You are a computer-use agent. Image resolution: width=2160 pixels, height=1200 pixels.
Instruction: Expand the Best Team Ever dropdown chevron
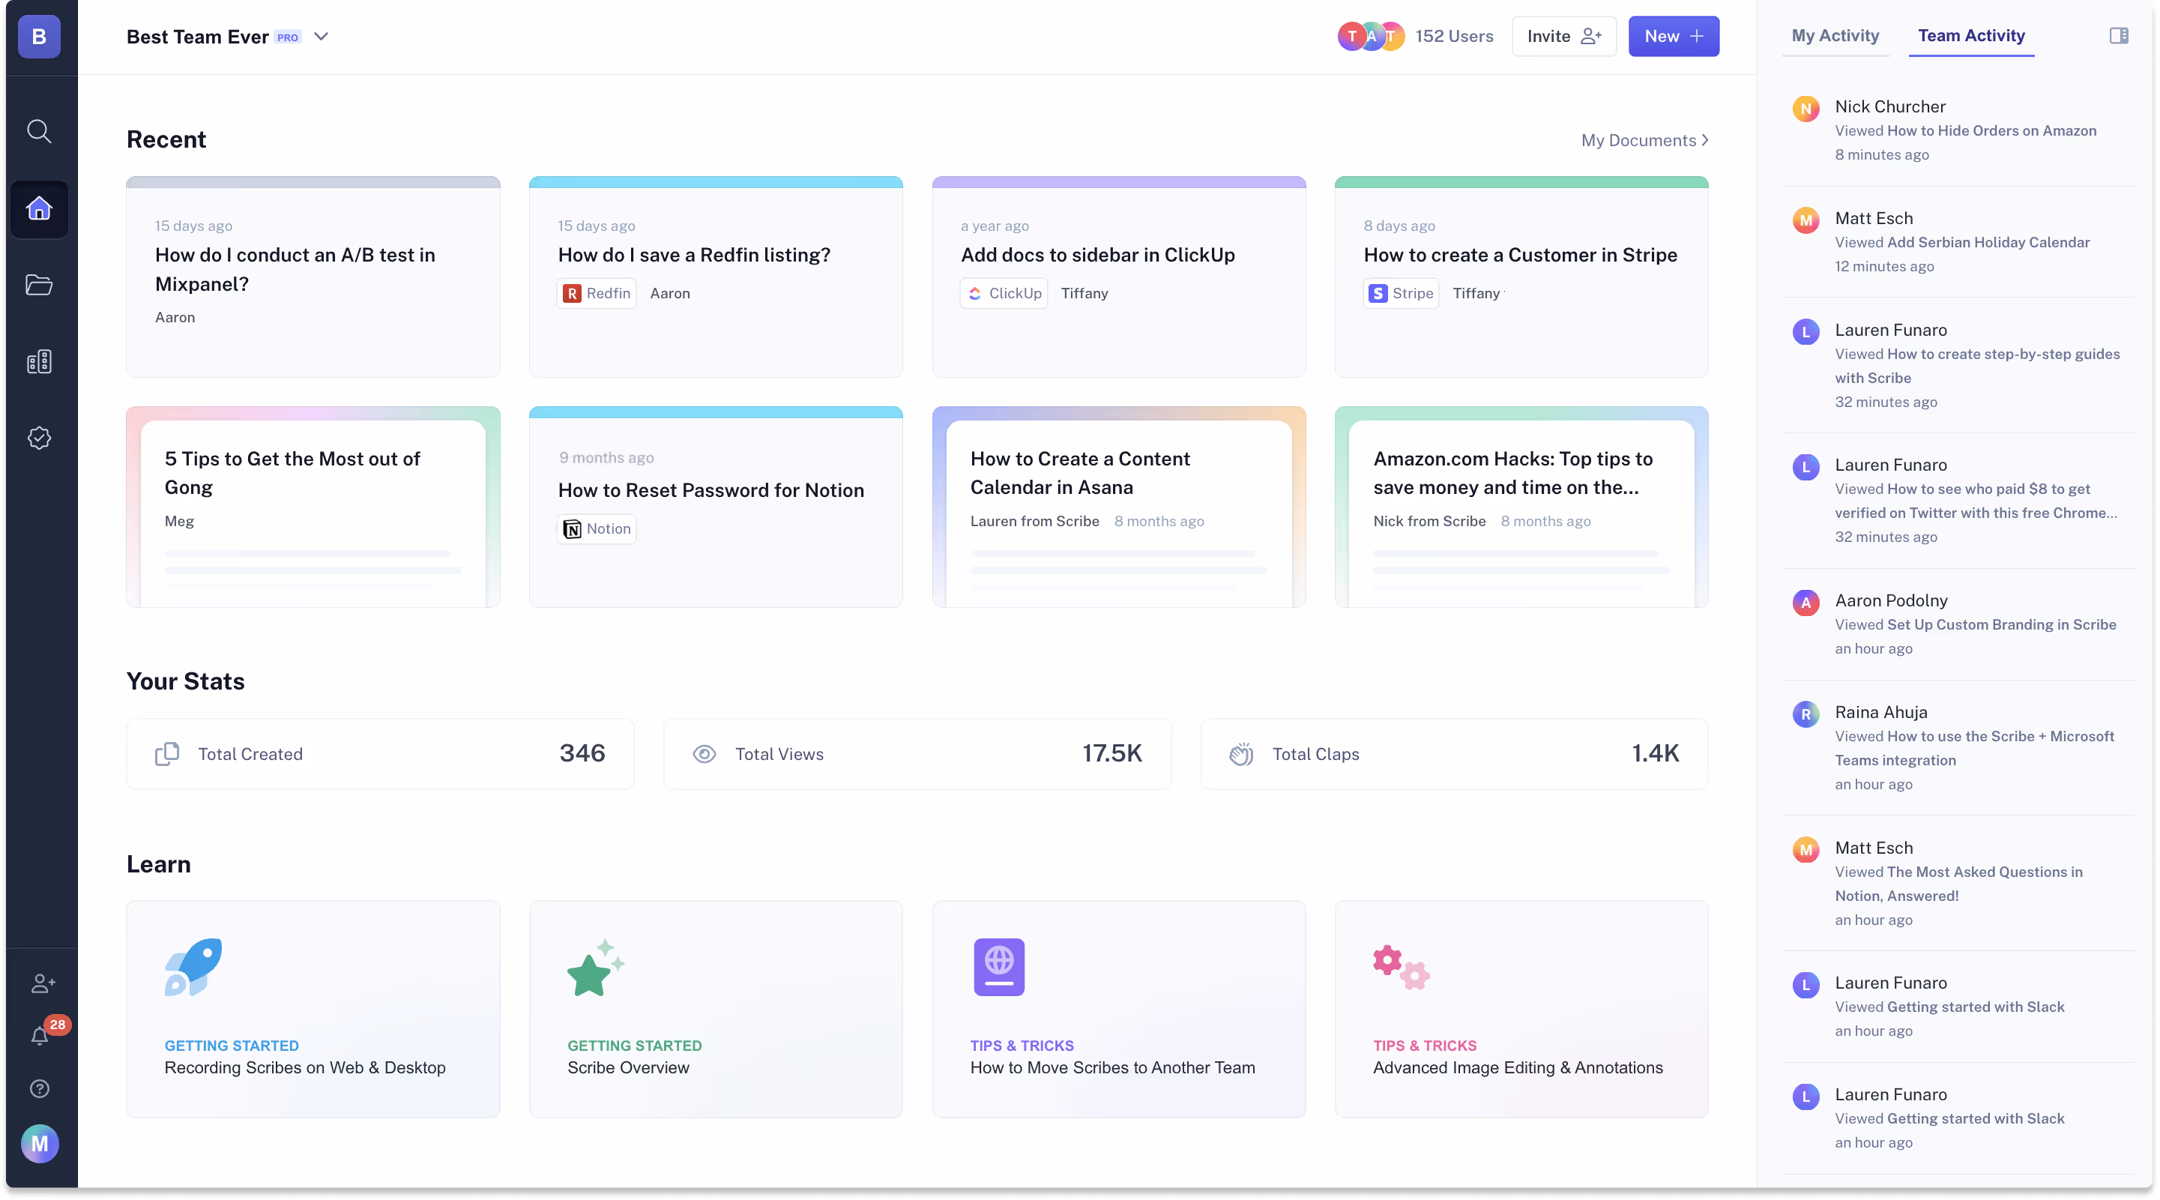point(321,37)
